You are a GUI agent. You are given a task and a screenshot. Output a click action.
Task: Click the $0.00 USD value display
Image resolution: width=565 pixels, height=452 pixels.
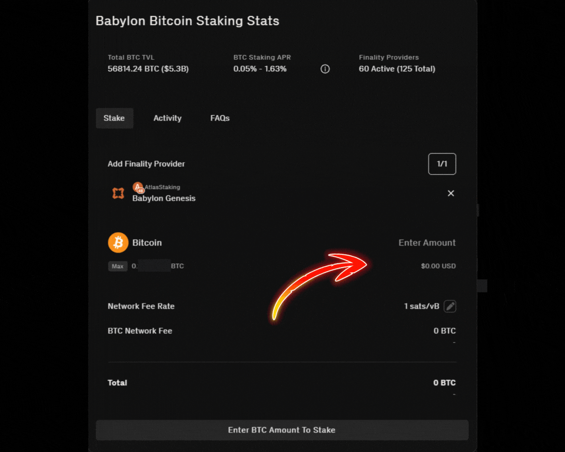438,266
